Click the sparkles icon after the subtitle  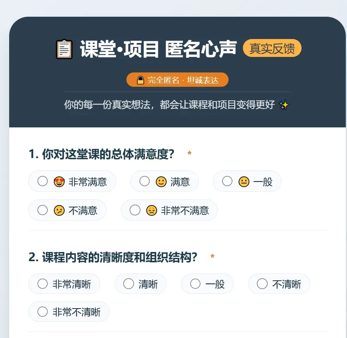(x=284, y=105)
